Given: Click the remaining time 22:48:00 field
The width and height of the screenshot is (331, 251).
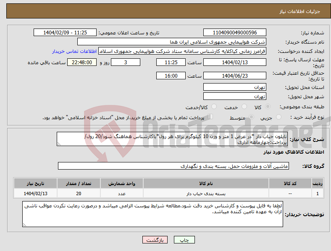Looking at the screenshot, I should coord(82,62).
